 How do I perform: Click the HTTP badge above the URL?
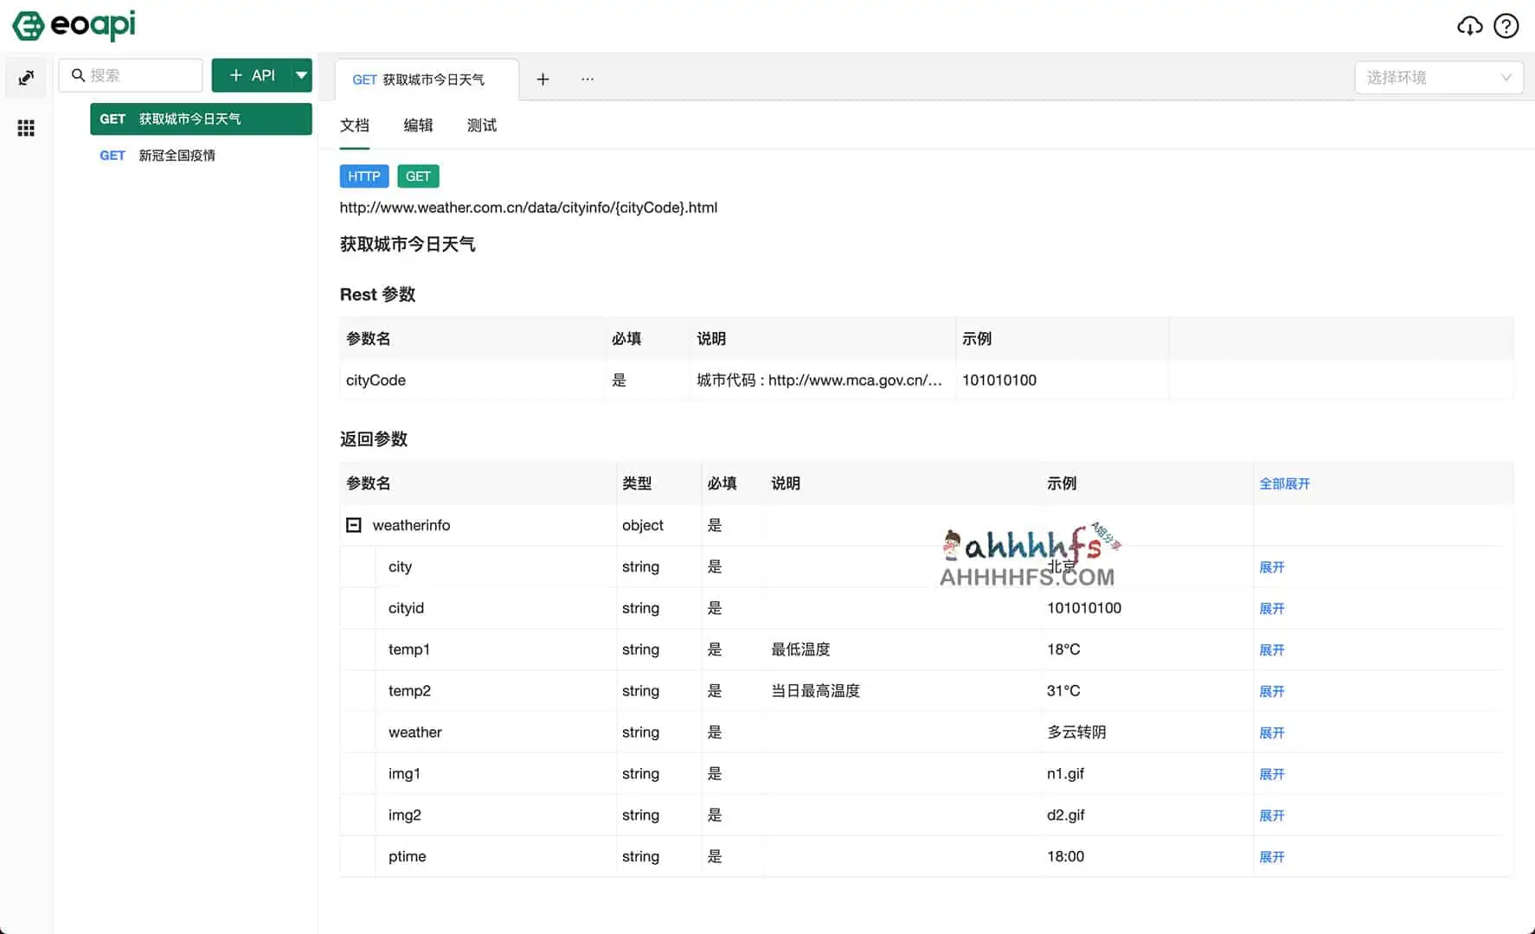(x=364, y=176)
